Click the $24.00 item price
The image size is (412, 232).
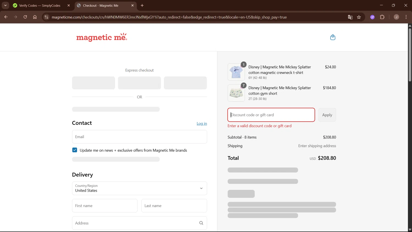point(330,67)
